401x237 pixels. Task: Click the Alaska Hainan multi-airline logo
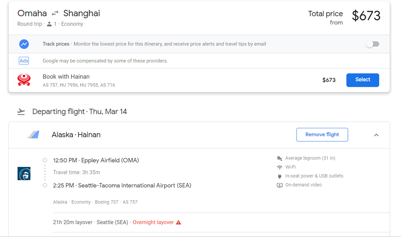pos(33,135)
